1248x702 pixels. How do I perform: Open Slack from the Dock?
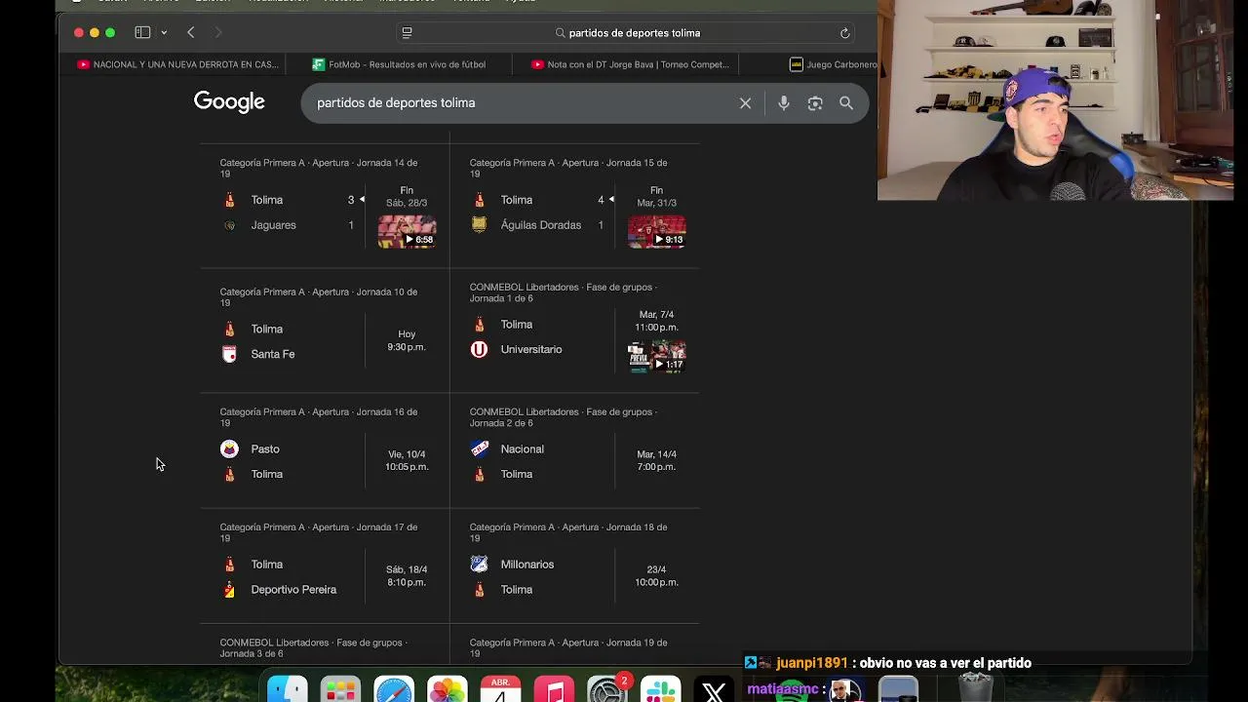(x=660, y=690)
